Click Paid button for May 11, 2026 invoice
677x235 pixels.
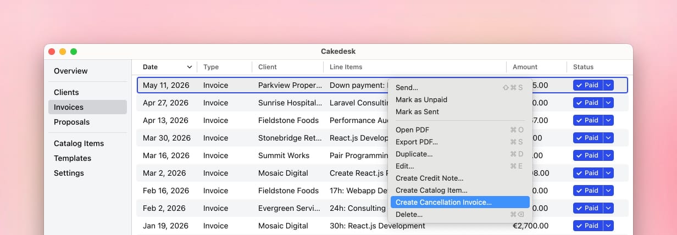tap(587, 85)
